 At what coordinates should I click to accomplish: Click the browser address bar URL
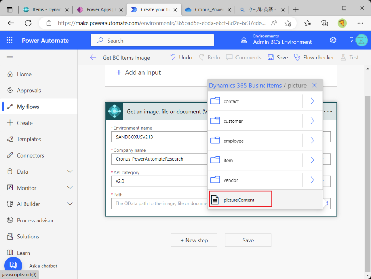pyautogui.click(x=161, y=23)
